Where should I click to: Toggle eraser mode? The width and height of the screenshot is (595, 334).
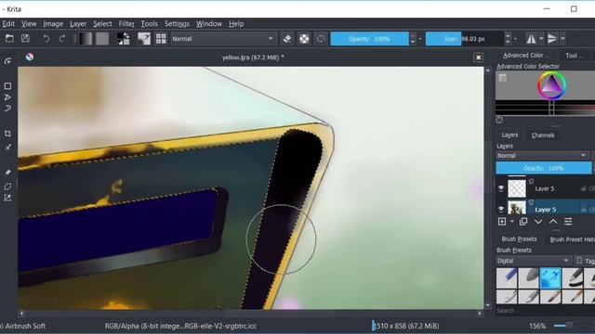pos(287,39)
